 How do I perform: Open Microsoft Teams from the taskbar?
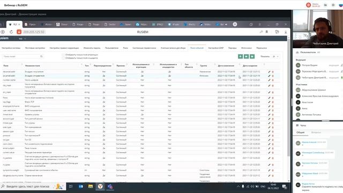tap(110, 187)
